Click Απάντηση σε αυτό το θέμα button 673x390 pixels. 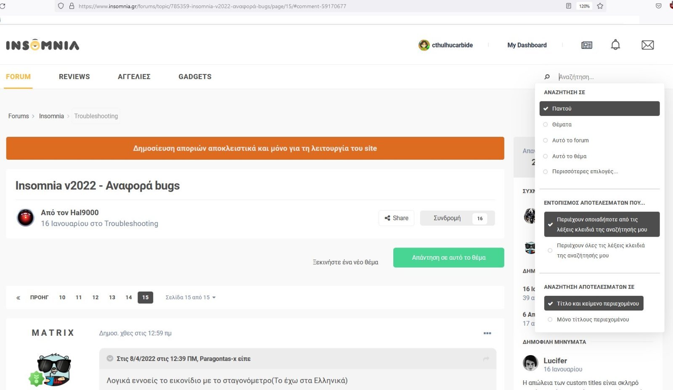coord(449,258)
